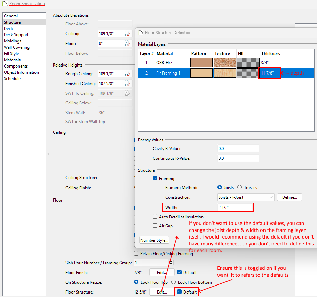This screenshot has height=297, width=317.
Task: Click the OSB-Hrz checkered fill icon
Action: [248, 63]
